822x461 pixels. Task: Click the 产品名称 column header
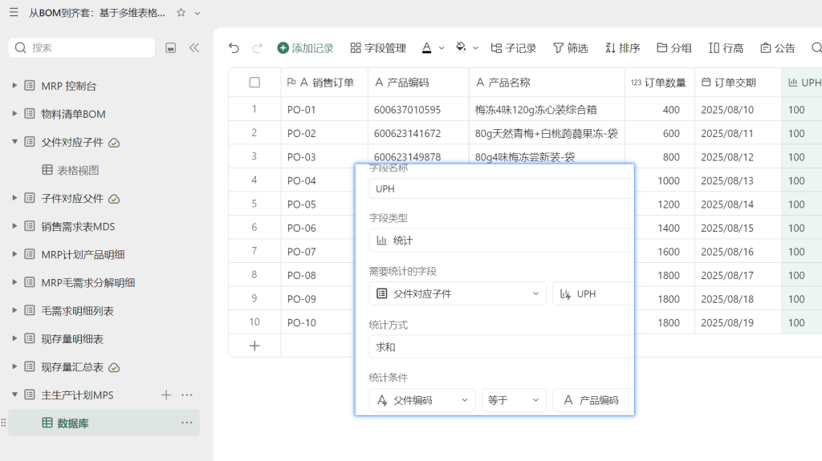click(547, 83)
